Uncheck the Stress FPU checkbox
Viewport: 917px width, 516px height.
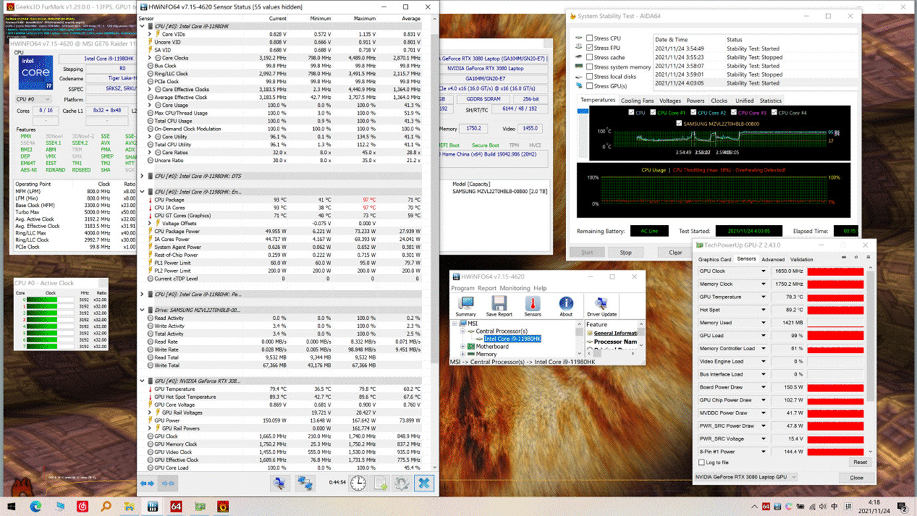pyautogui.click(x=589, y=48)
